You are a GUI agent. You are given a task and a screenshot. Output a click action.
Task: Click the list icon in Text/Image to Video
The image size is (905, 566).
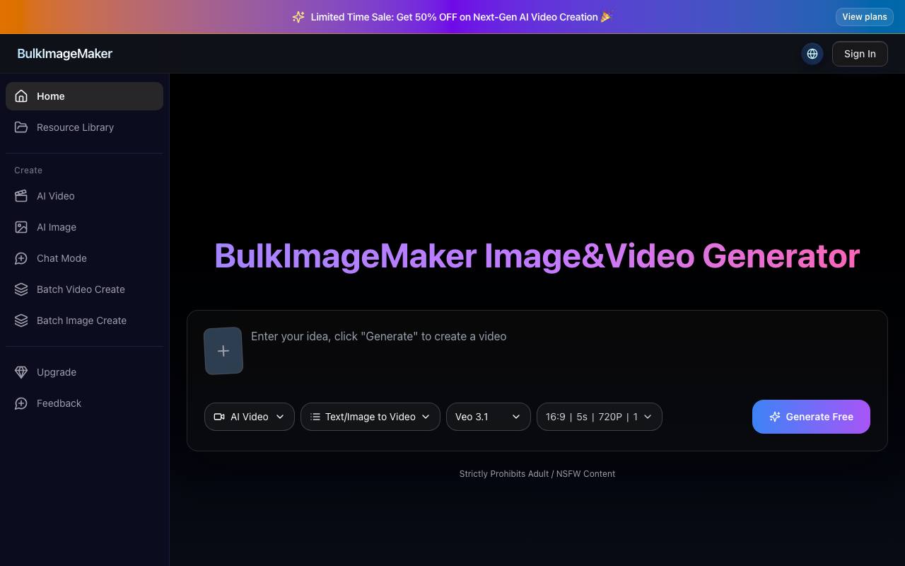(315, 417)
